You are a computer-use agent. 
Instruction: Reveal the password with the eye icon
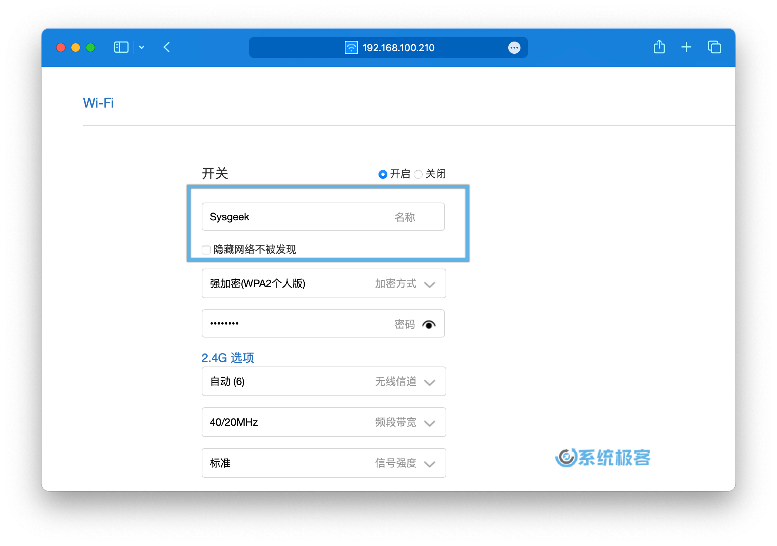(x=429, y=325)
